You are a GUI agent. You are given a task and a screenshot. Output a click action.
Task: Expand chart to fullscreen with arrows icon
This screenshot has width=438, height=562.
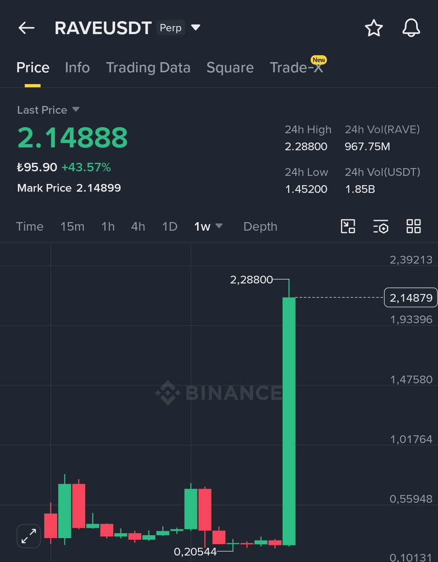29,535
